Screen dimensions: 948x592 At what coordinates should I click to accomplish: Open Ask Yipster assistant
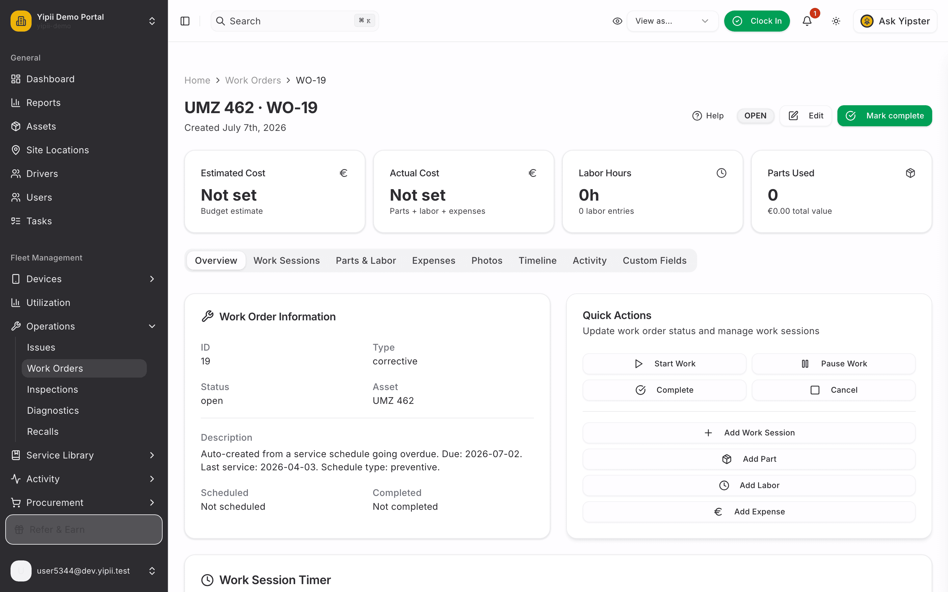[x=895, y=21]
